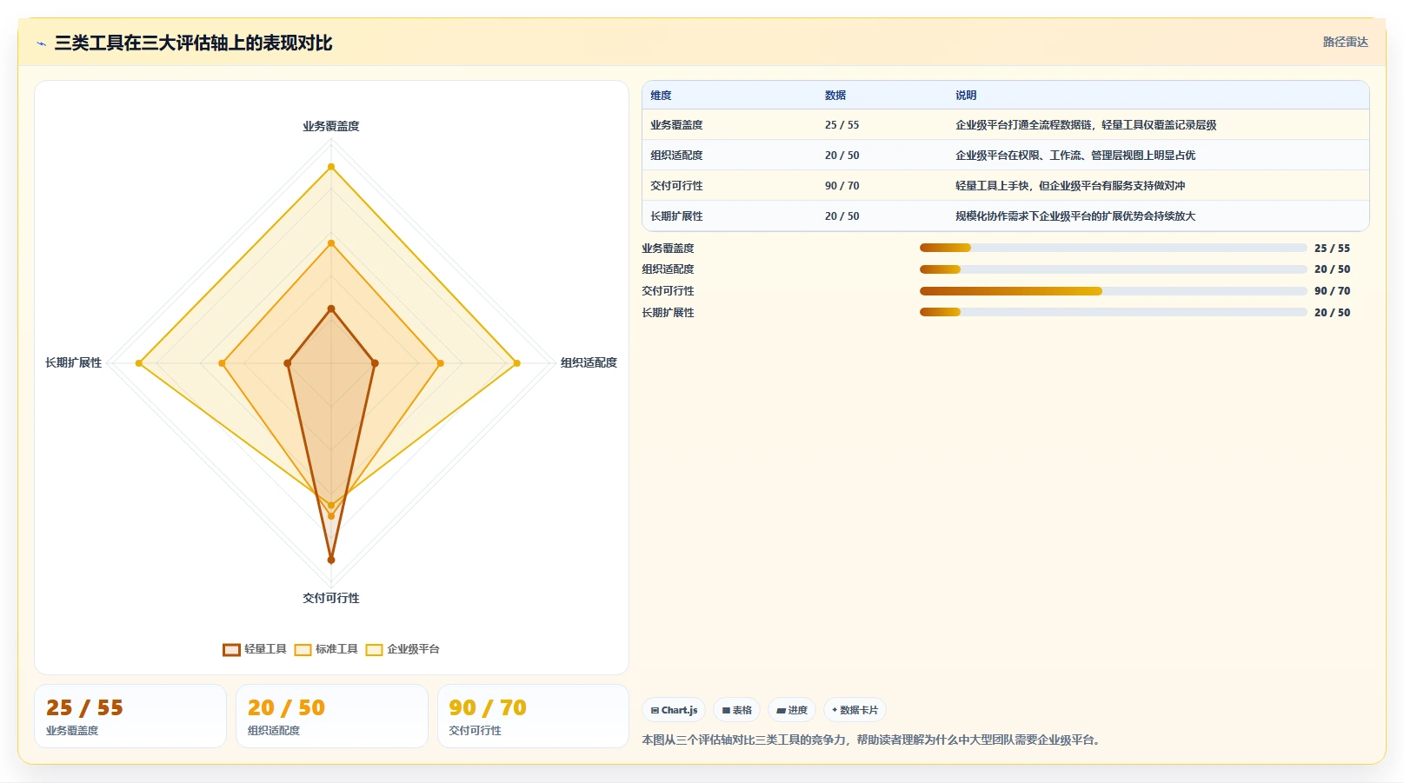Select the 组织适配度 table row cell
Image resolution: width=1404 pixels, height=783 pixels.
coord(676,156)
